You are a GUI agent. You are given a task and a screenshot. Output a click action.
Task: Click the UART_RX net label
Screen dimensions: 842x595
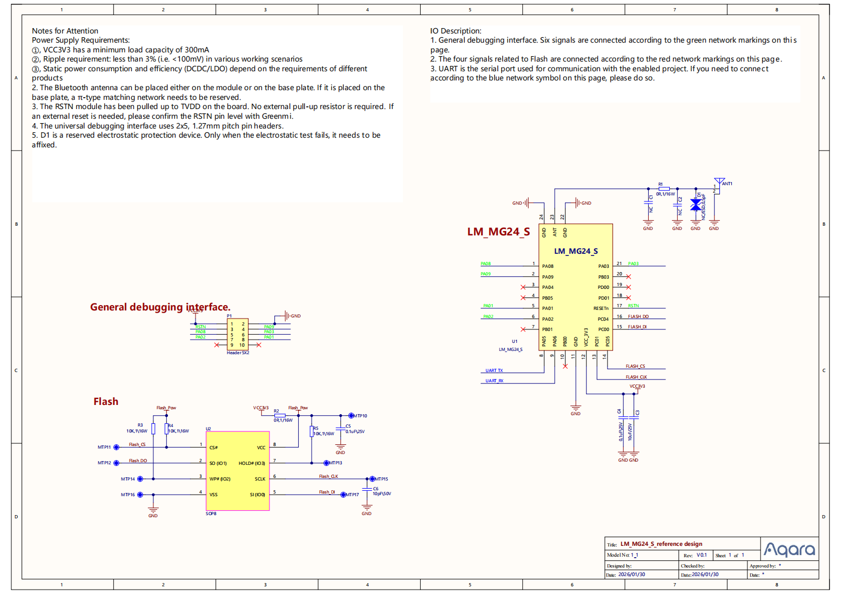pyautogui.click(x=494, y=381)
